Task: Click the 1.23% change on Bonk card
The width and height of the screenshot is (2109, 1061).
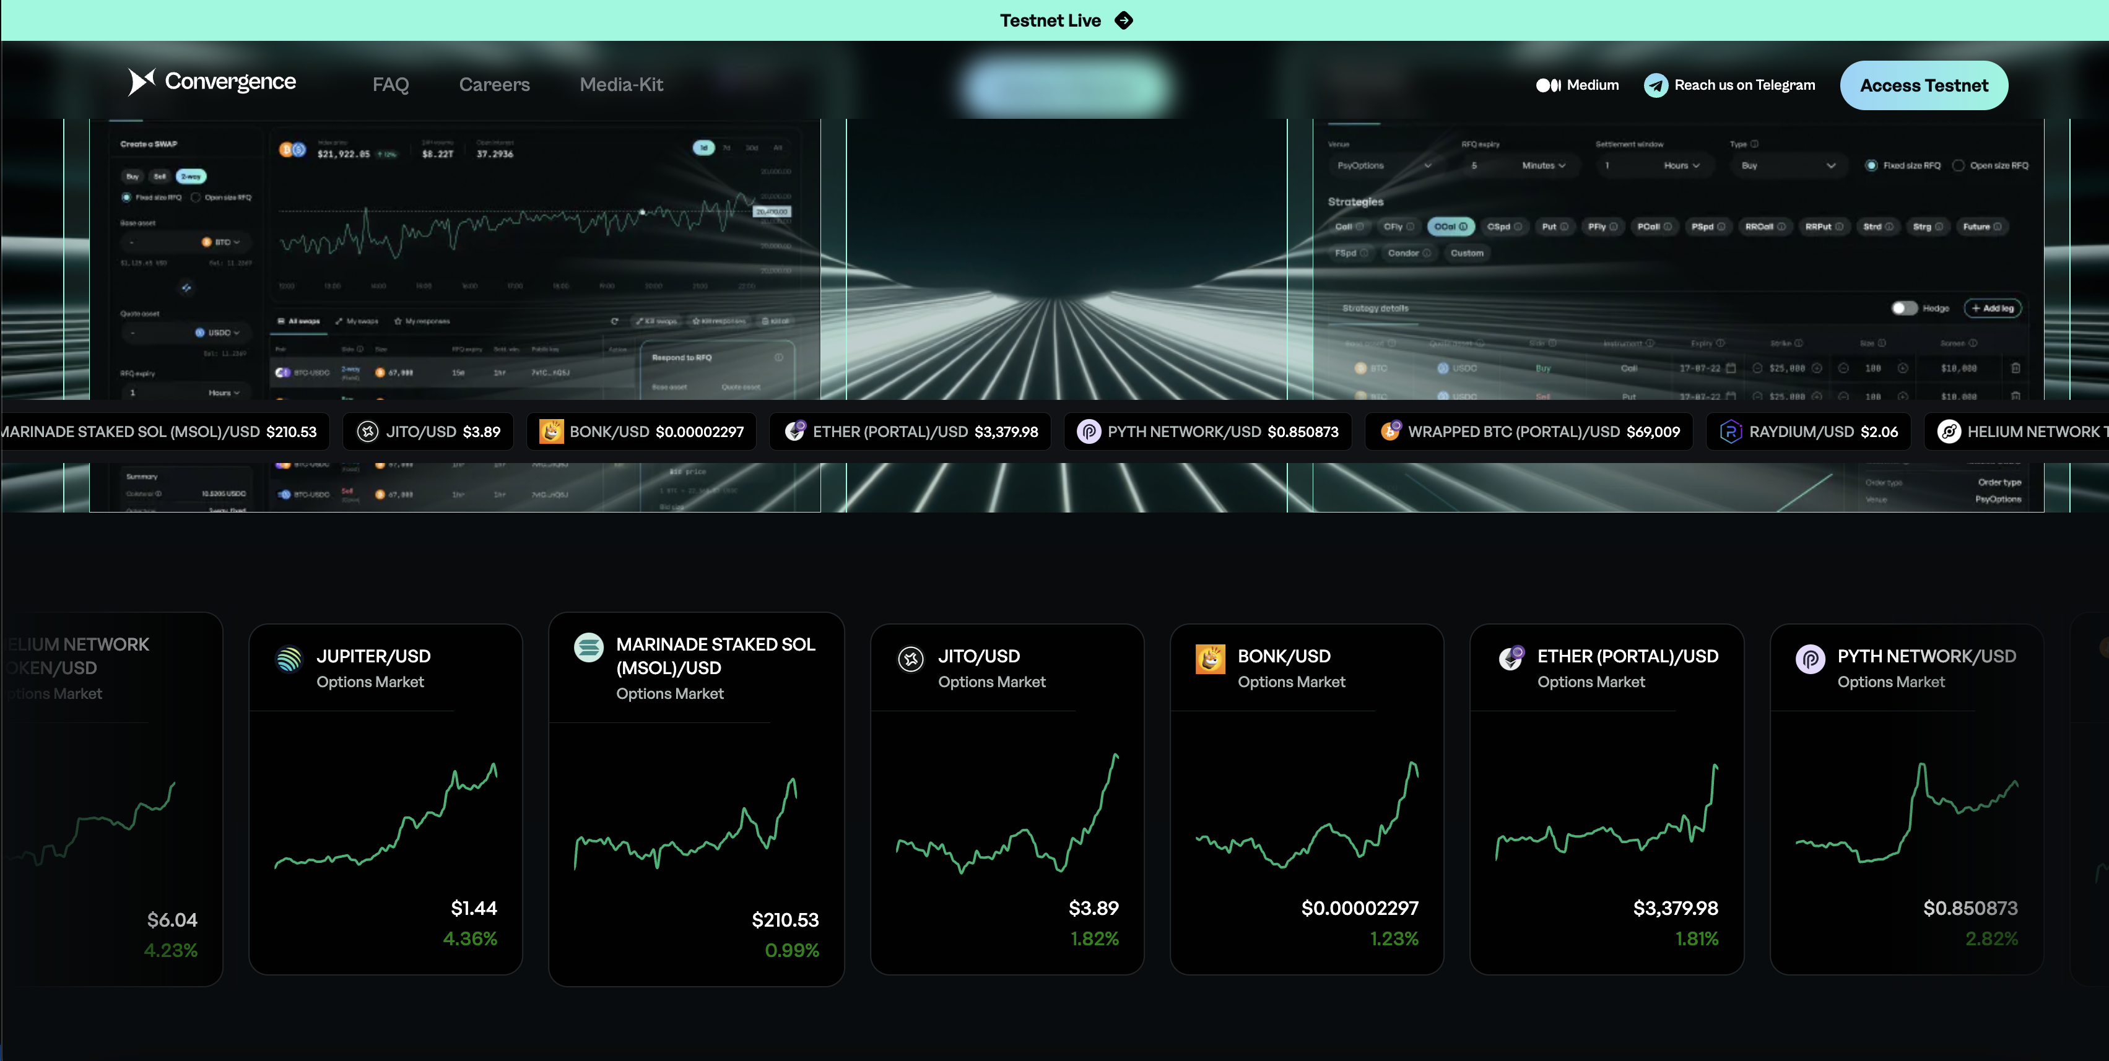Action: pos(1394,939)
